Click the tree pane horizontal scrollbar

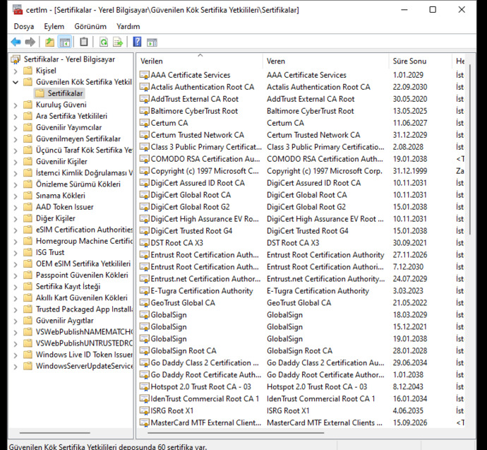click(x=54, y=432)
